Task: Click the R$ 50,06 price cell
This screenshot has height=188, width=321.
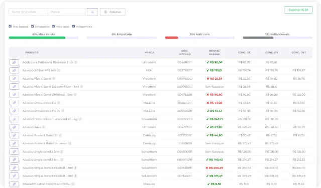Action: [215, 62]
